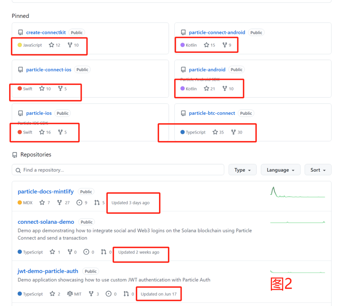The image size is (354, 306).
Task: Click fork icon on particle-btc-connect card
Action: pos(233,132)
